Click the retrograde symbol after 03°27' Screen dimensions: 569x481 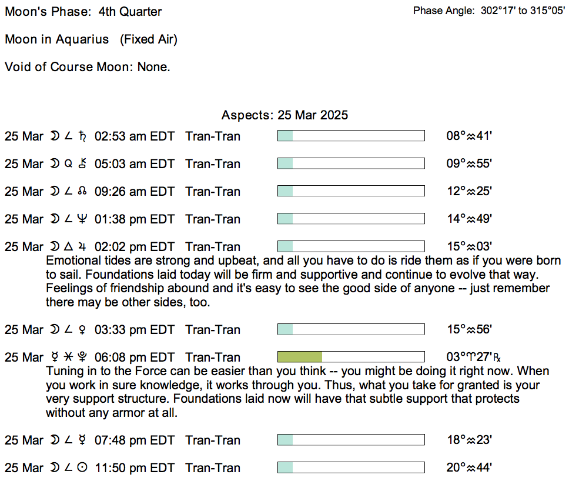pos(496,358)
